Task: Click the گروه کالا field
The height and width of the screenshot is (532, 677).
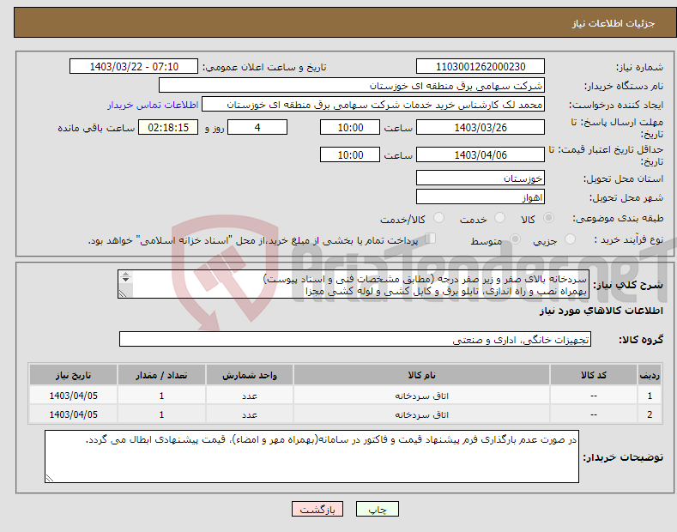Action: click(355, 340)
